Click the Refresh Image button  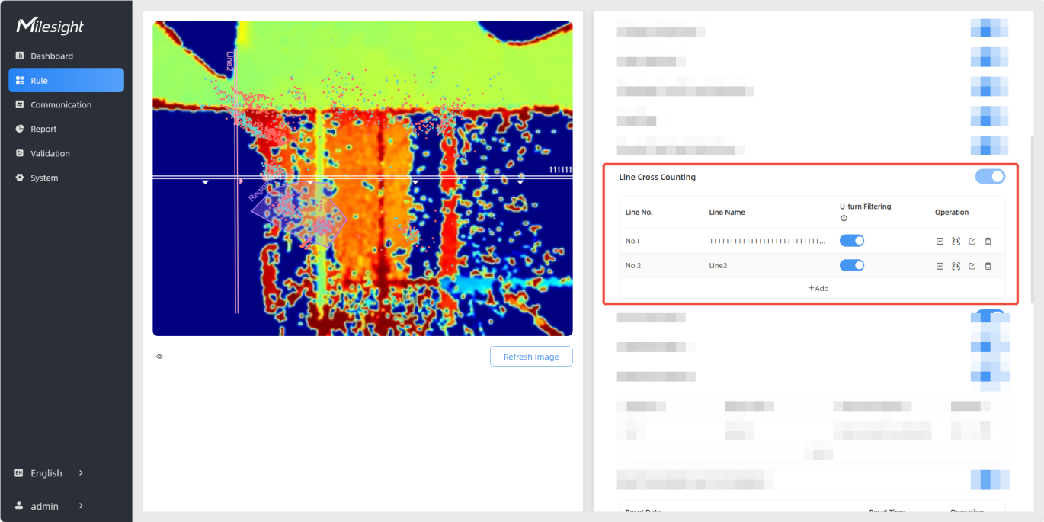point(530,357)
